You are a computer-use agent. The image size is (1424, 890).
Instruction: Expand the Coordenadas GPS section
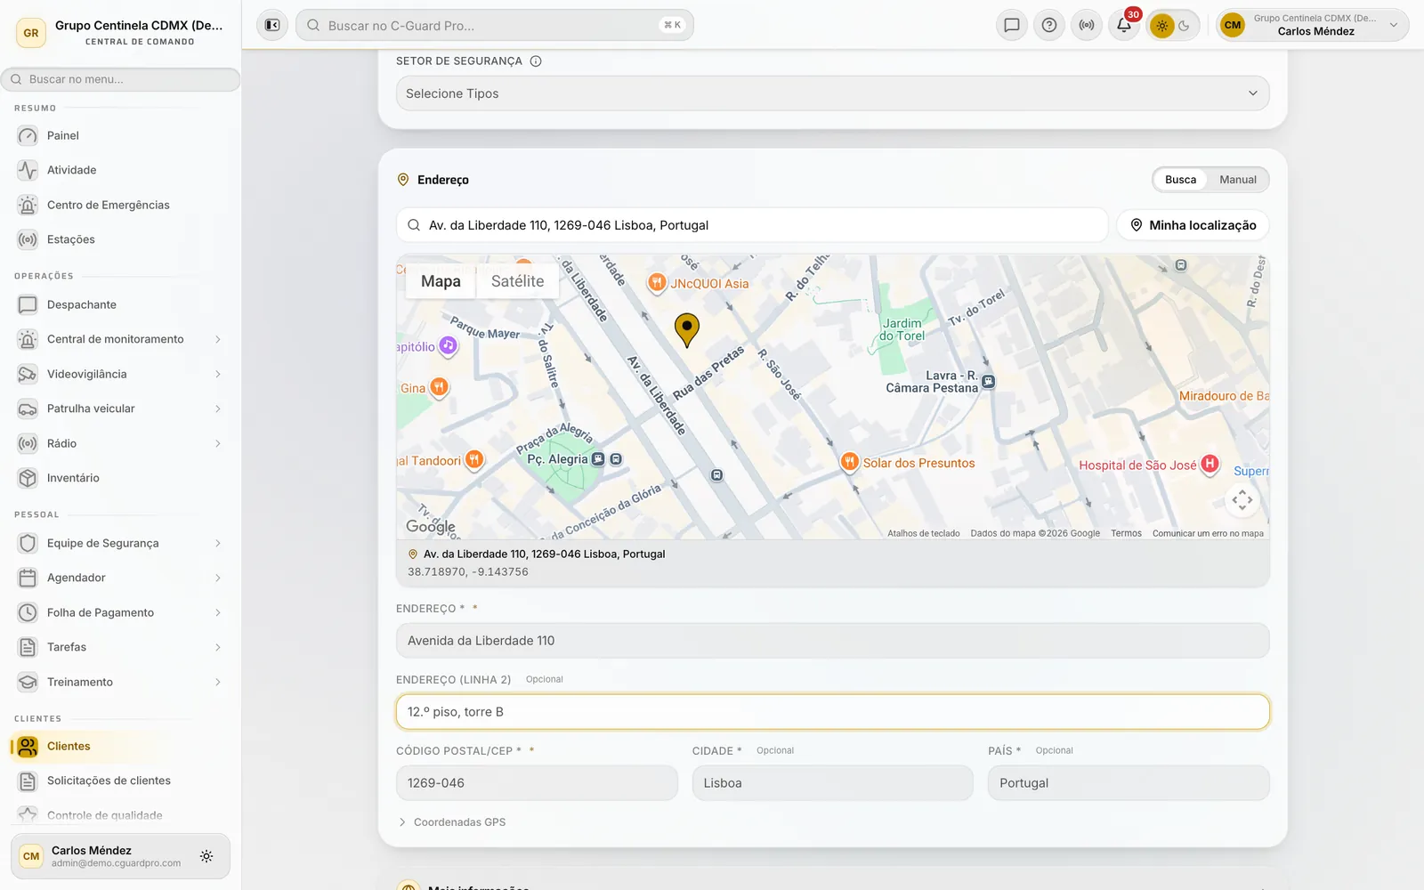click(x=452, y=822)
